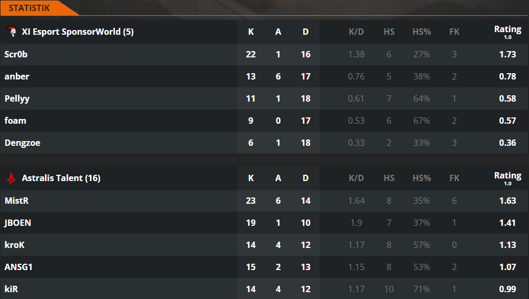Click on kroK's player name
This screenshot has height=299, width=529.
15,245
